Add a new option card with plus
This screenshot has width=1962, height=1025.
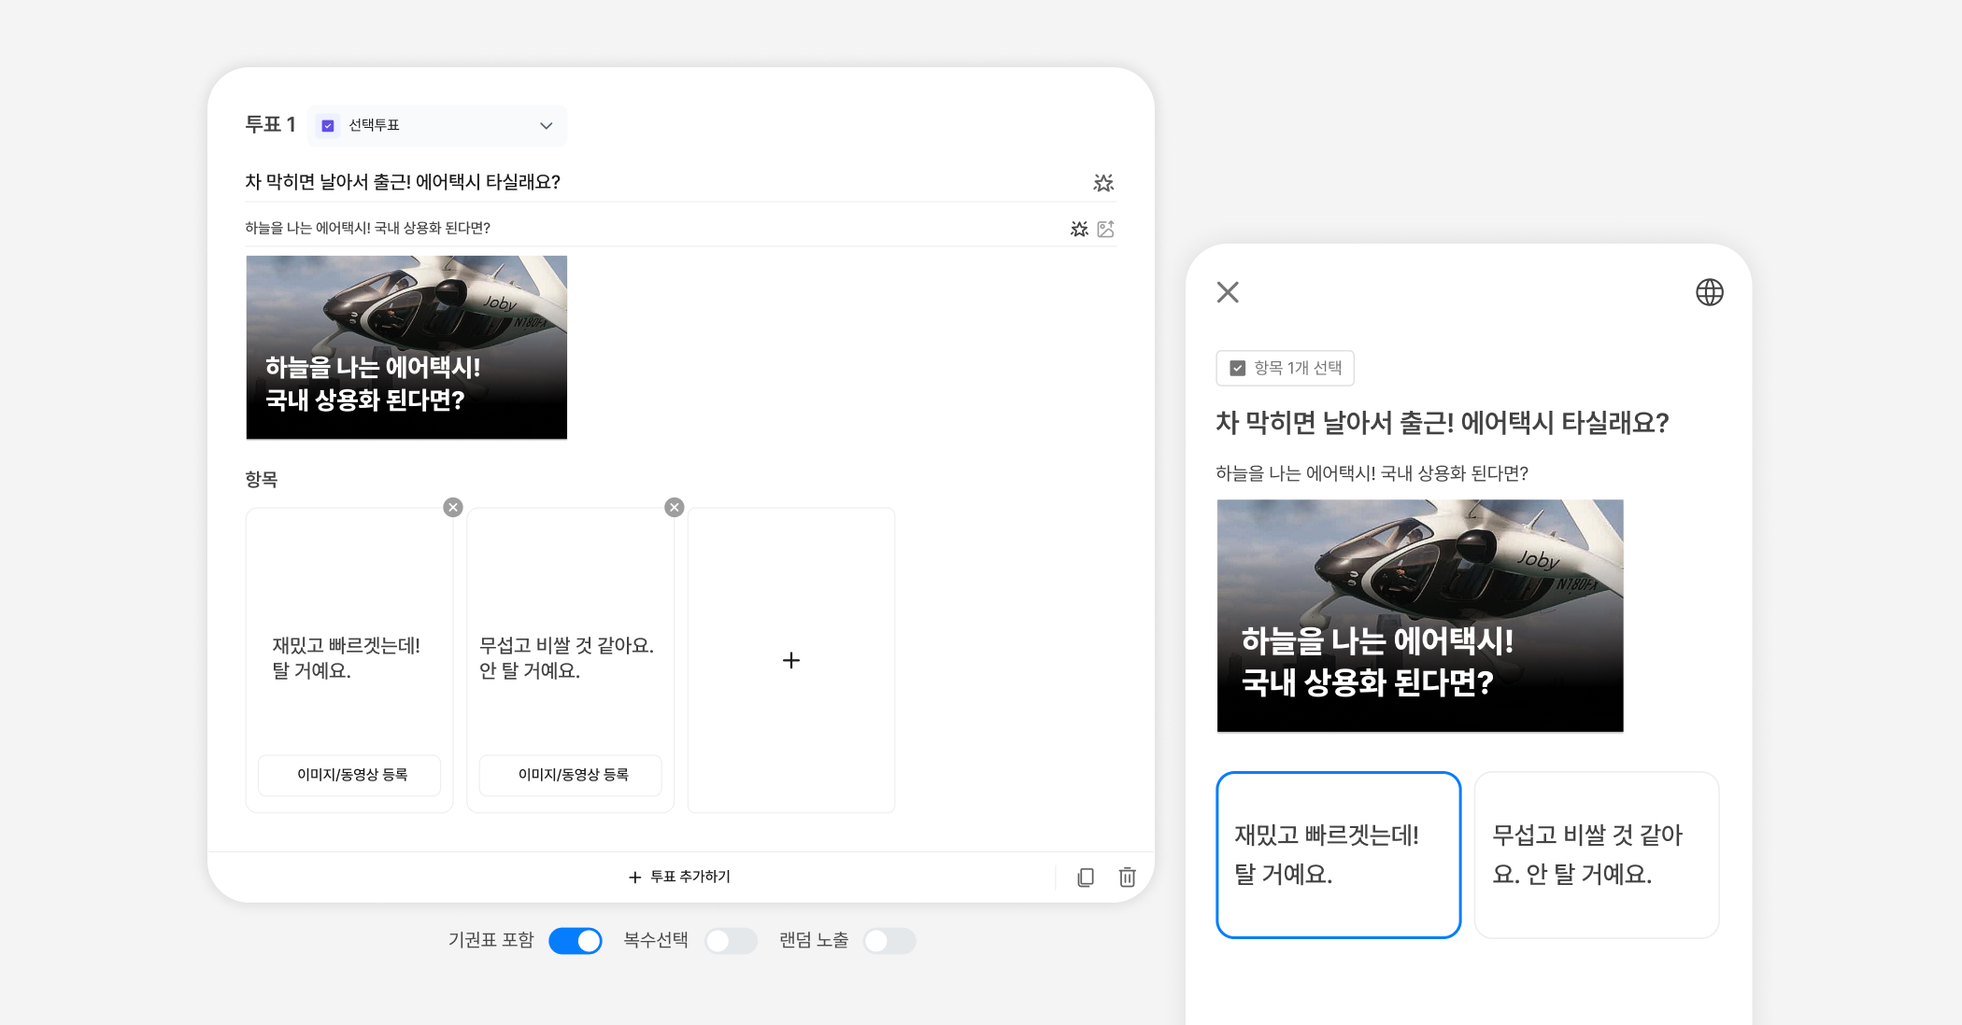tap(790, 661)
